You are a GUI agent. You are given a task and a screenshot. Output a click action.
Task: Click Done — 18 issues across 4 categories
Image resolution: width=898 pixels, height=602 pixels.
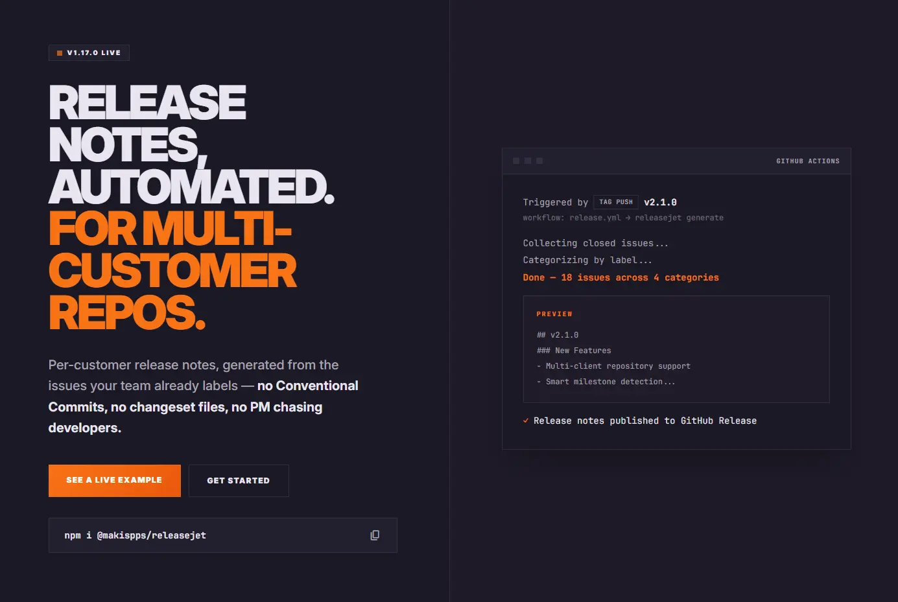tap(620, 277)
